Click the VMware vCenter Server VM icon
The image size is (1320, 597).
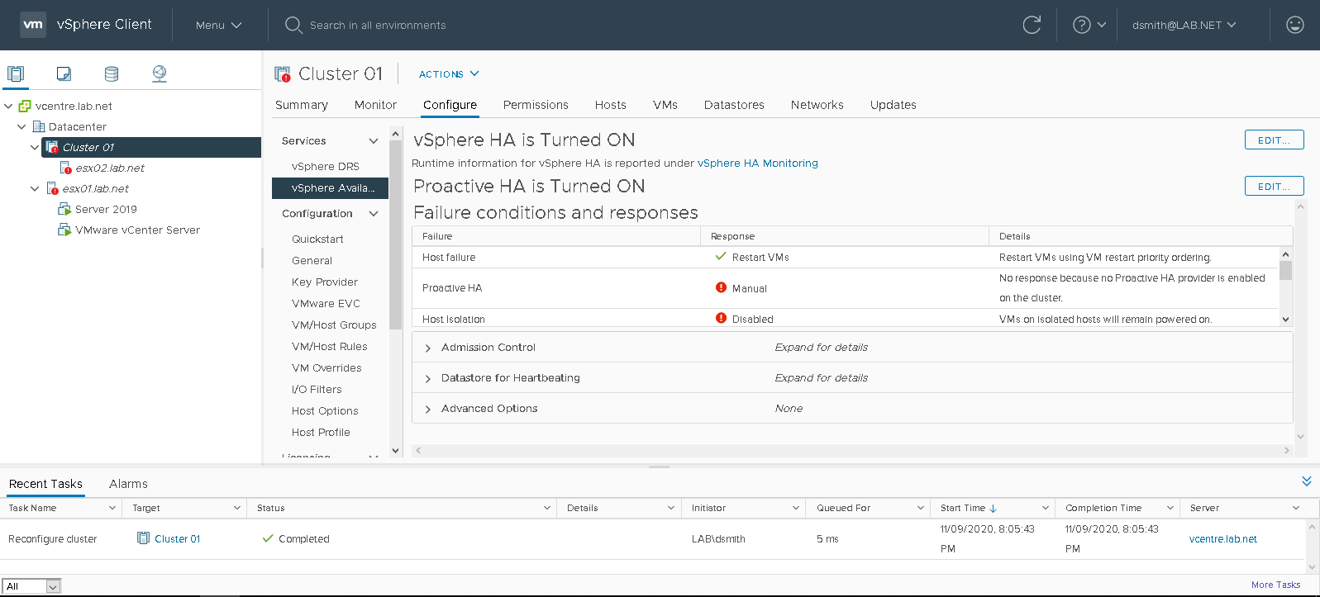tap(64, 230)
